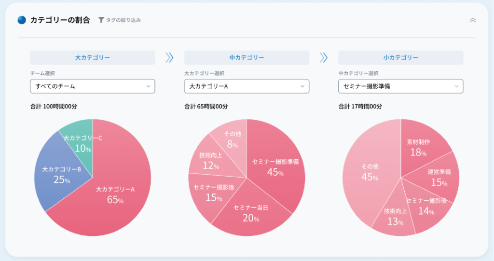
Task: Select the 中カテゴリー header tab
Action: point(247,58)
